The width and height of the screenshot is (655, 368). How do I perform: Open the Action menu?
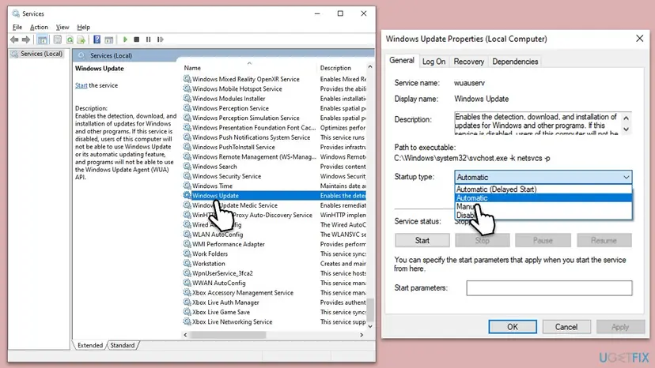click(x=39, y=27)
